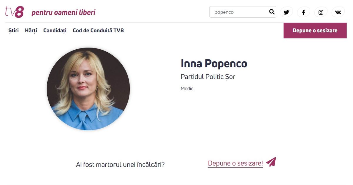Click the Depune o sesizare button

coord(315,31)
